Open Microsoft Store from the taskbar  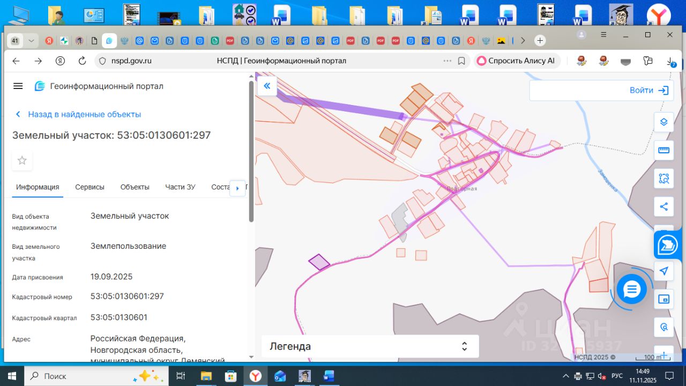pyautogui.click(x=230, y=376)
